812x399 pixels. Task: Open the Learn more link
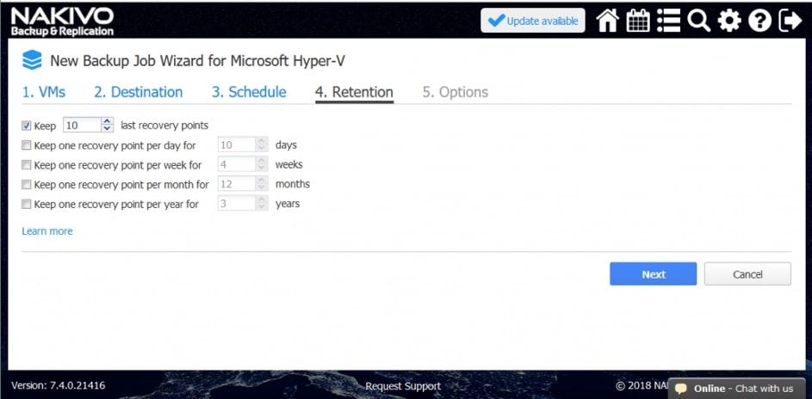[x=47, y=231]
